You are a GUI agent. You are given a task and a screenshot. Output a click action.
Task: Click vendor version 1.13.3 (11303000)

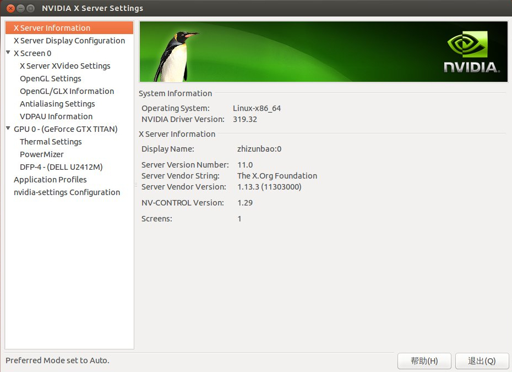click(269, 187)
